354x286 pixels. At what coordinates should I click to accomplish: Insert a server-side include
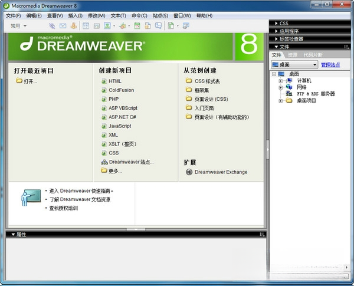pos(147,26)
